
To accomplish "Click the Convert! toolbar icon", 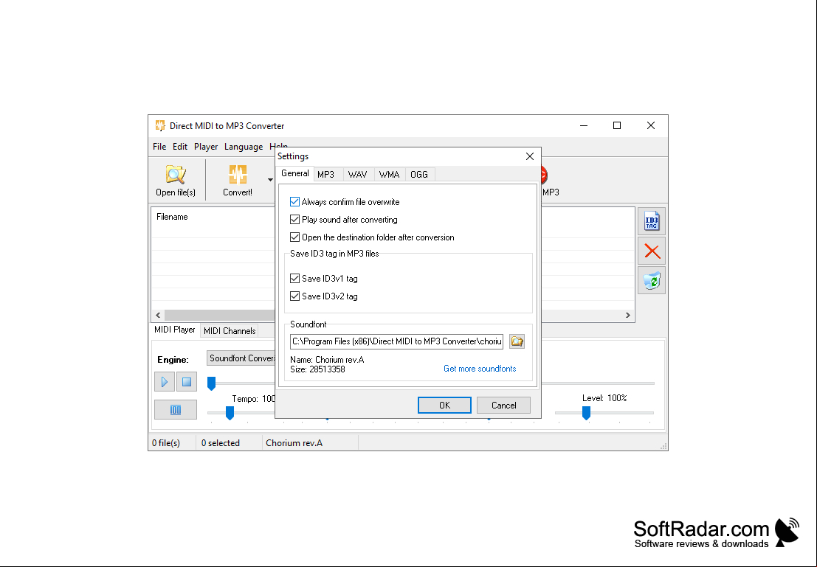I will [x=238, y=180].
